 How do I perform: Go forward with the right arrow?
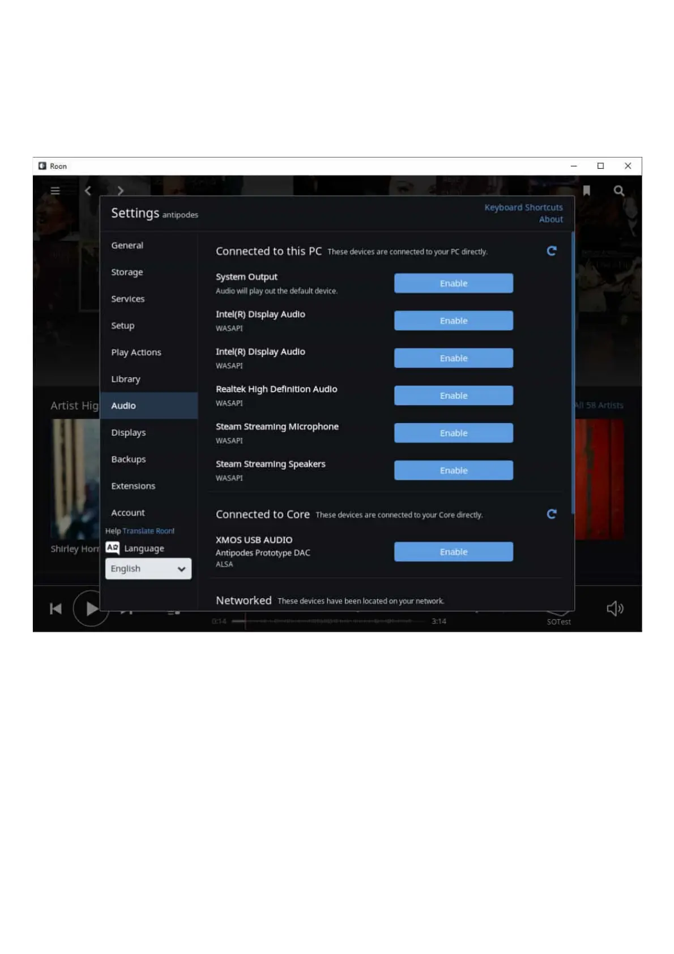click(x=120, y=191)
